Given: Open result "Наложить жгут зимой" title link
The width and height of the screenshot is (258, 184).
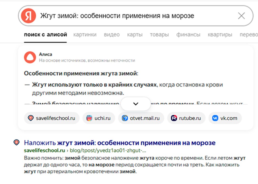Looking at the screenshot, I should (x=120, y=143).
